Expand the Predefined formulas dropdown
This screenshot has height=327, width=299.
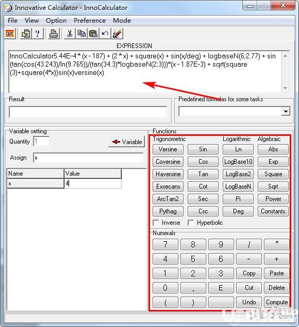286,112
